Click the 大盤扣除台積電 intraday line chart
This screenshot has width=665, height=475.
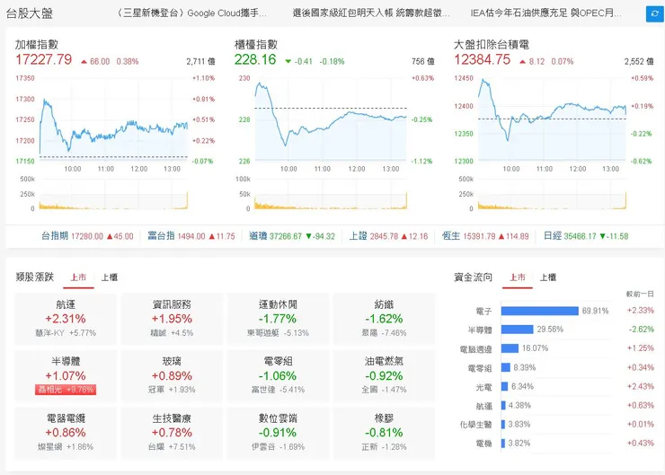pyautogui.click(x=552, y=119)
